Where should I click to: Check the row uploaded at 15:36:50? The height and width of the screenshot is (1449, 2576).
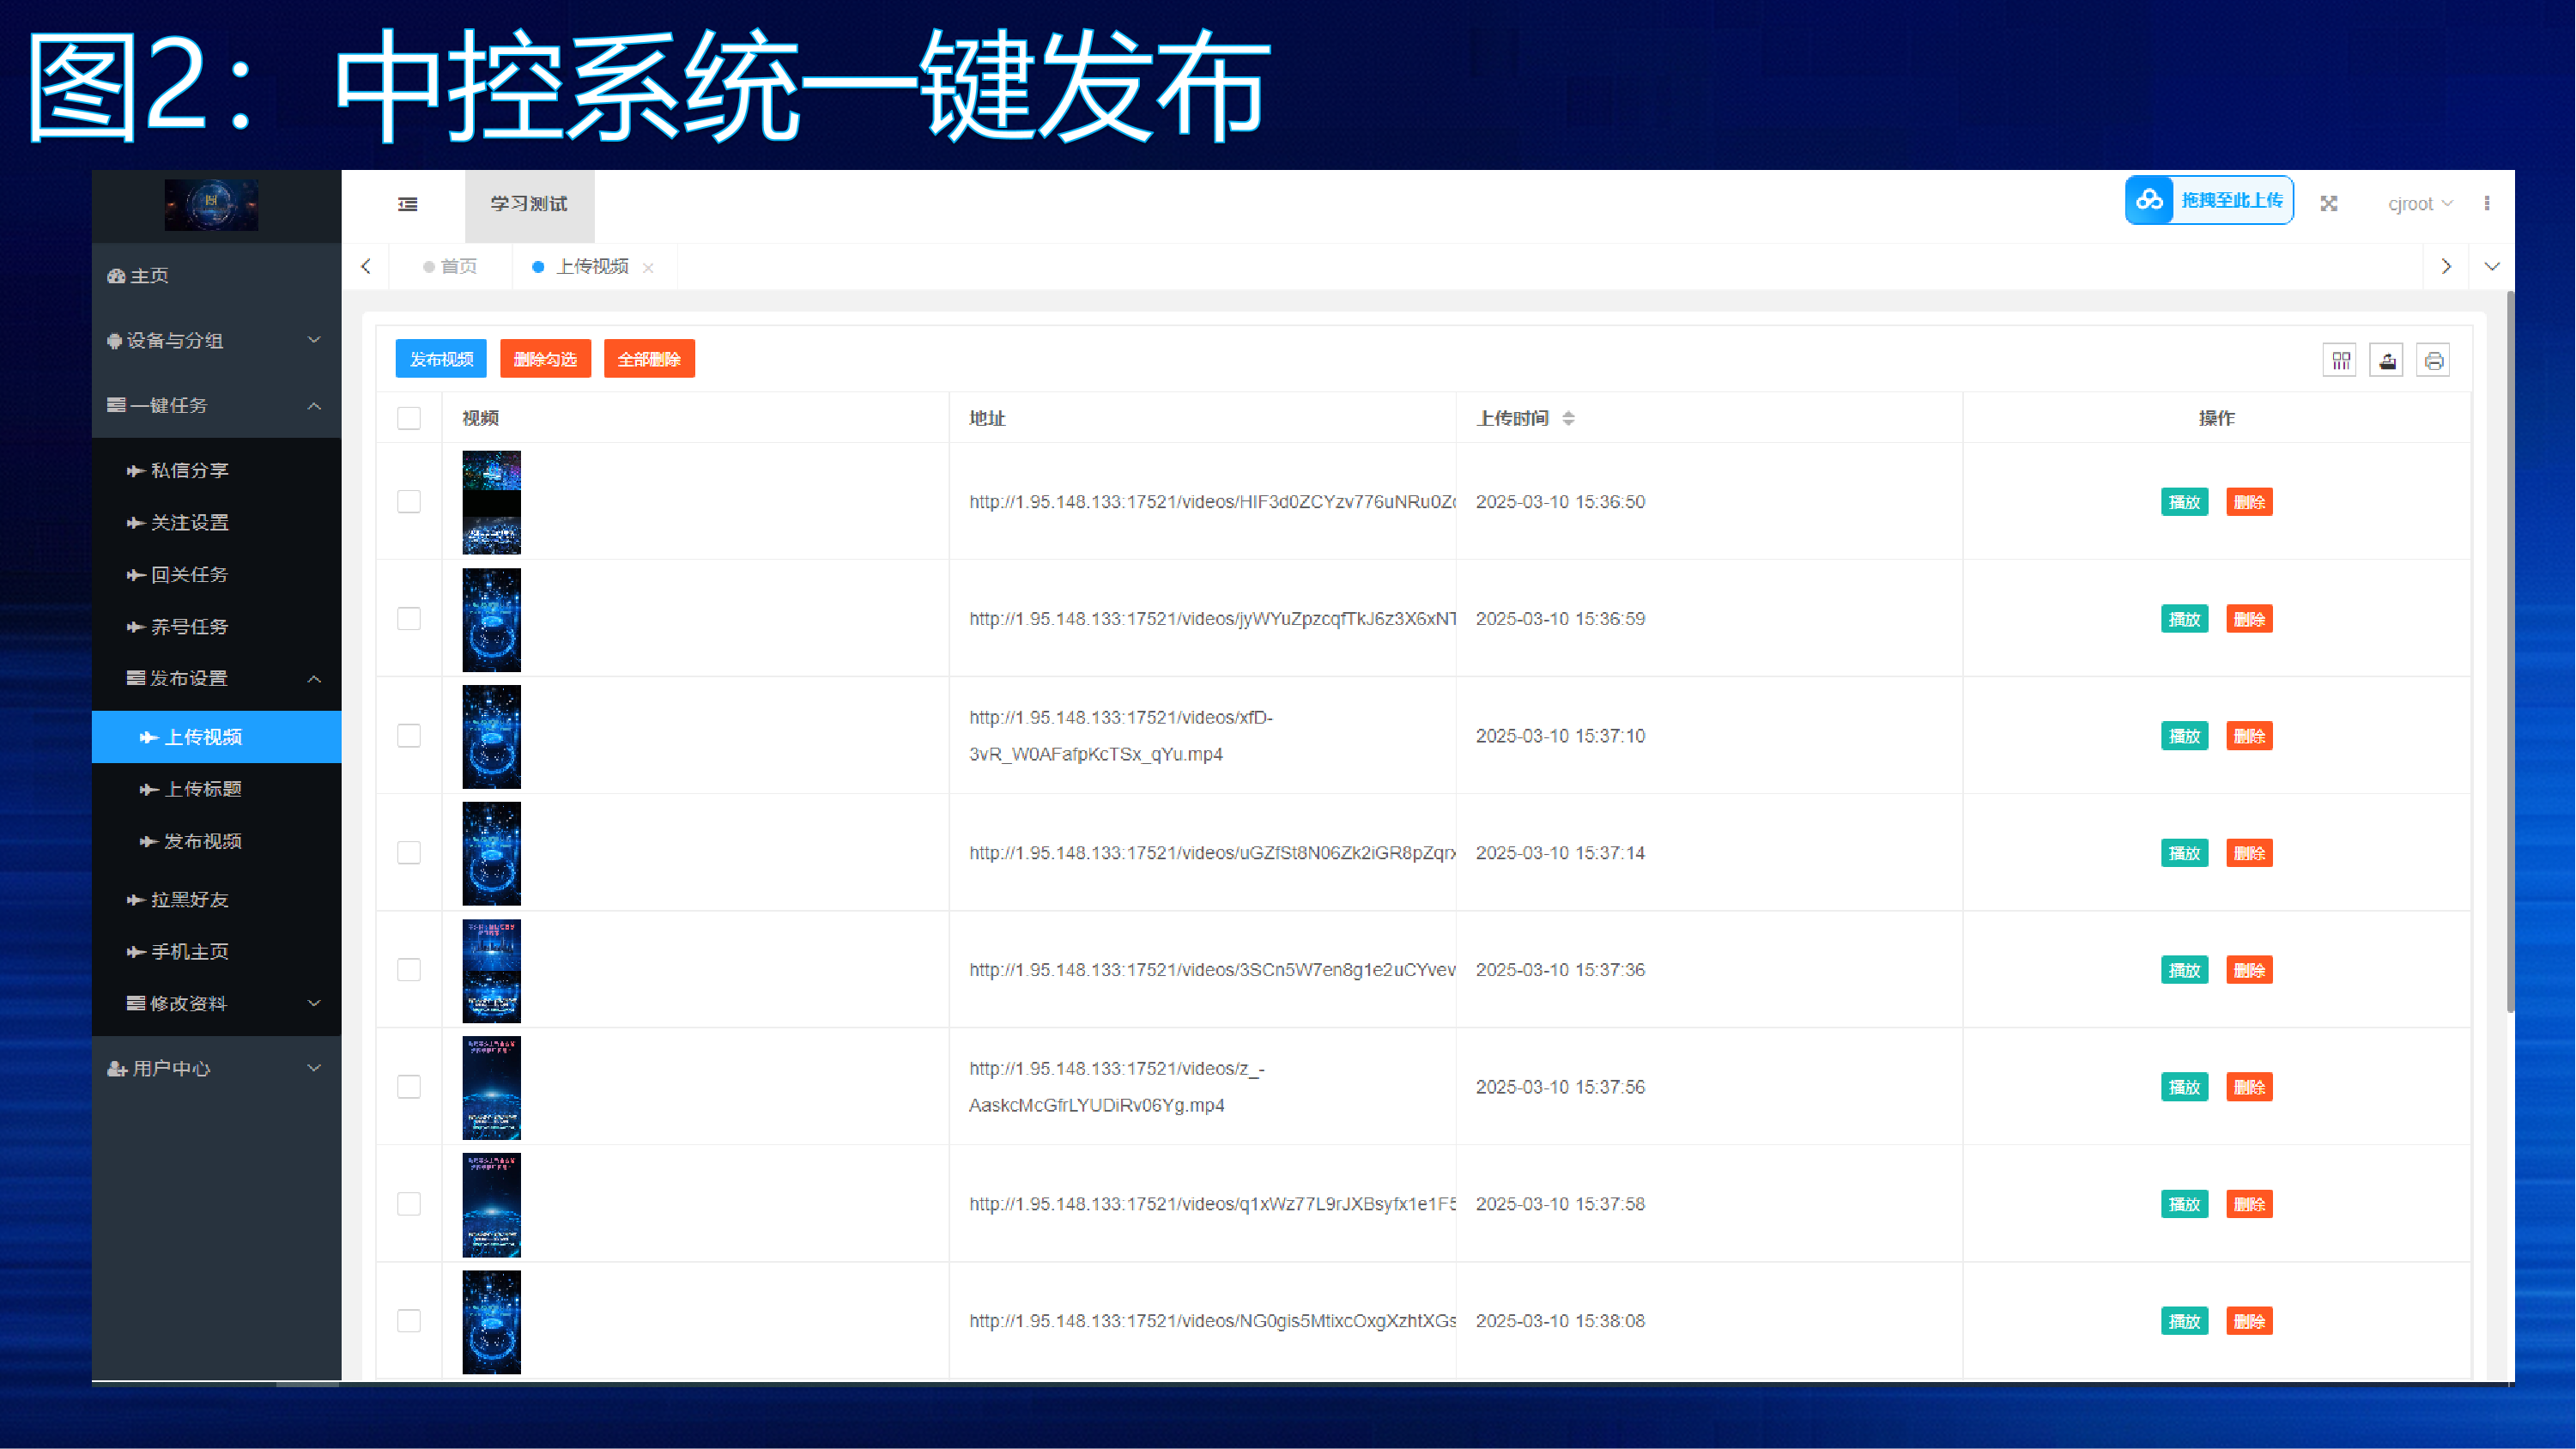409,502
